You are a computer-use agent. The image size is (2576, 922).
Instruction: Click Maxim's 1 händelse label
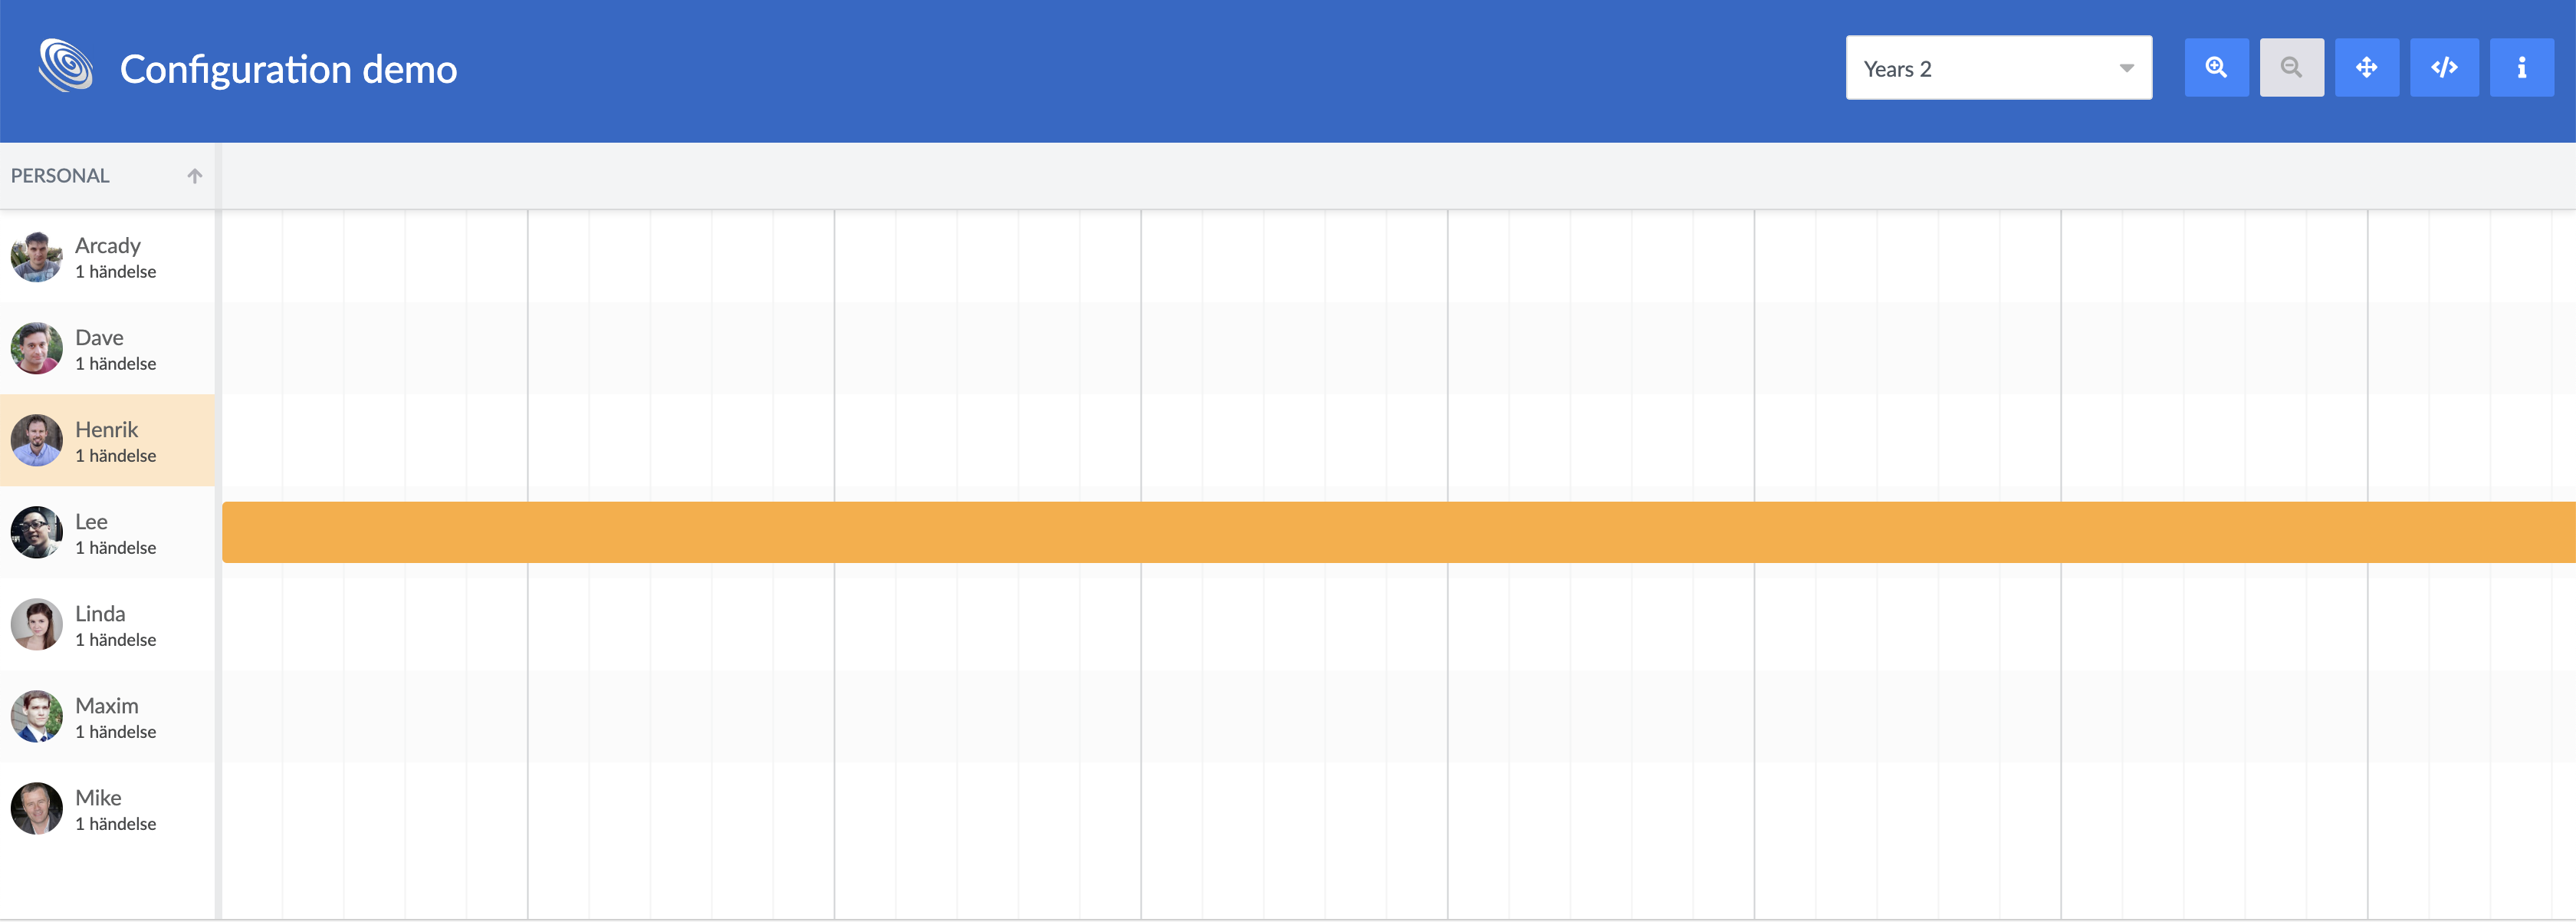(116, 731)
